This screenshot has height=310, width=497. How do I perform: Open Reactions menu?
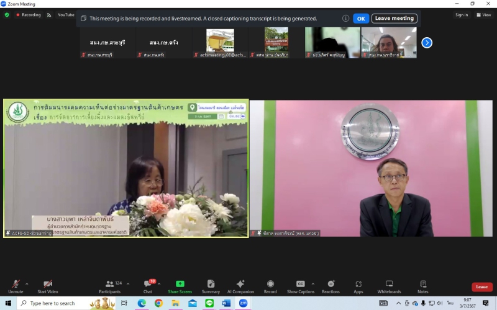(331, 286)
